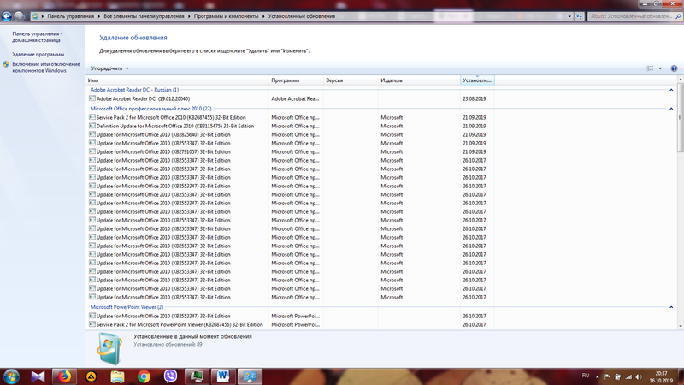Open help with the question mark icon
This screenshot has height=385, width=684.
[x=674, y=68]
